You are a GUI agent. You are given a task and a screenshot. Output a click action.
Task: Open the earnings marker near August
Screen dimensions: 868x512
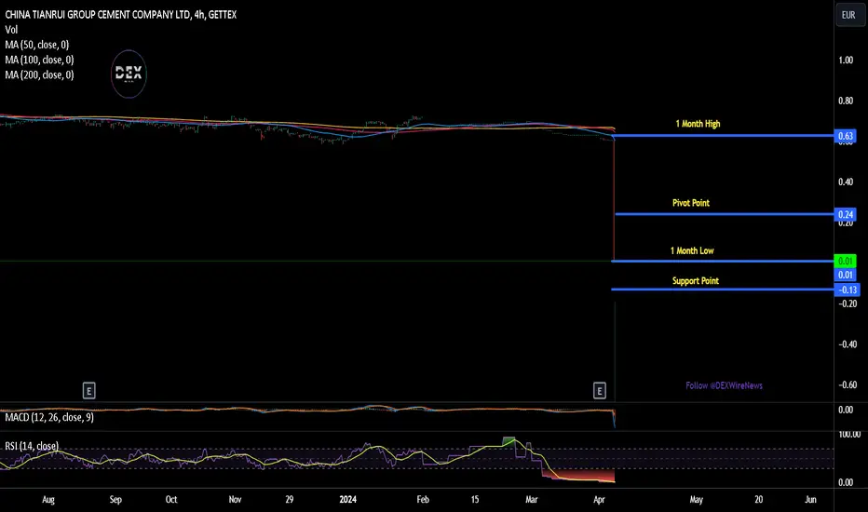[88, 391]
